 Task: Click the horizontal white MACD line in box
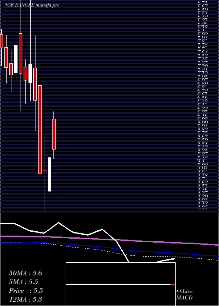[118, 284]
